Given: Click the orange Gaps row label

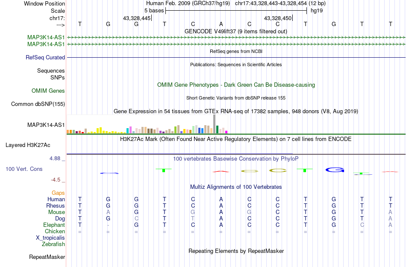Looking at the screenshot, I should pyautogui.click(x=58, y=193).
